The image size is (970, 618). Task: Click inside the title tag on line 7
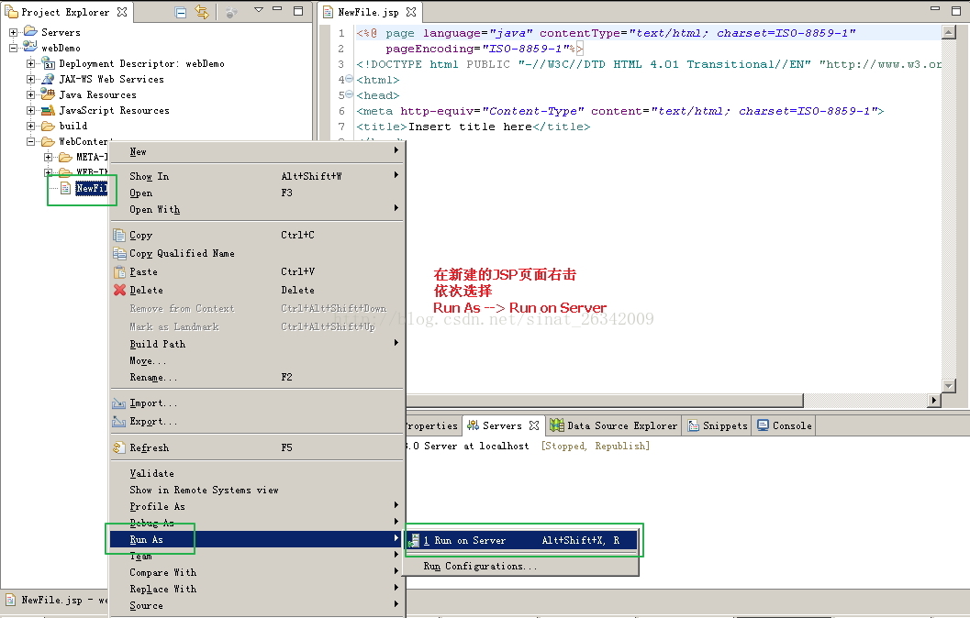click(x=470, y=127)
